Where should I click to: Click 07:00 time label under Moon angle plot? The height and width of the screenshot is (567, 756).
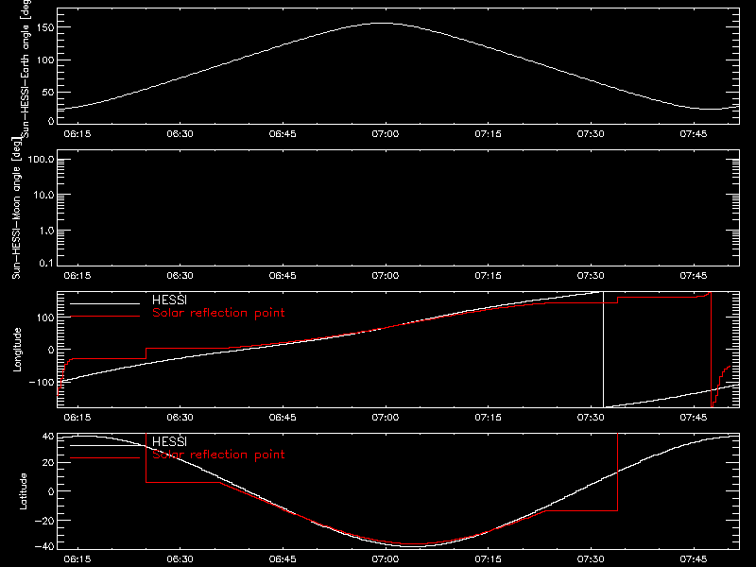(386, 276)
